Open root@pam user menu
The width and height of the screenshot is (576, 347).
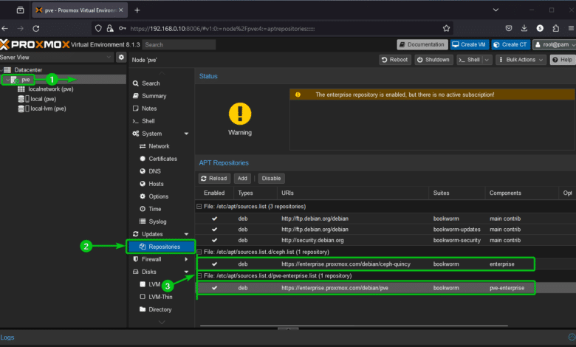(x=555, y=44)
